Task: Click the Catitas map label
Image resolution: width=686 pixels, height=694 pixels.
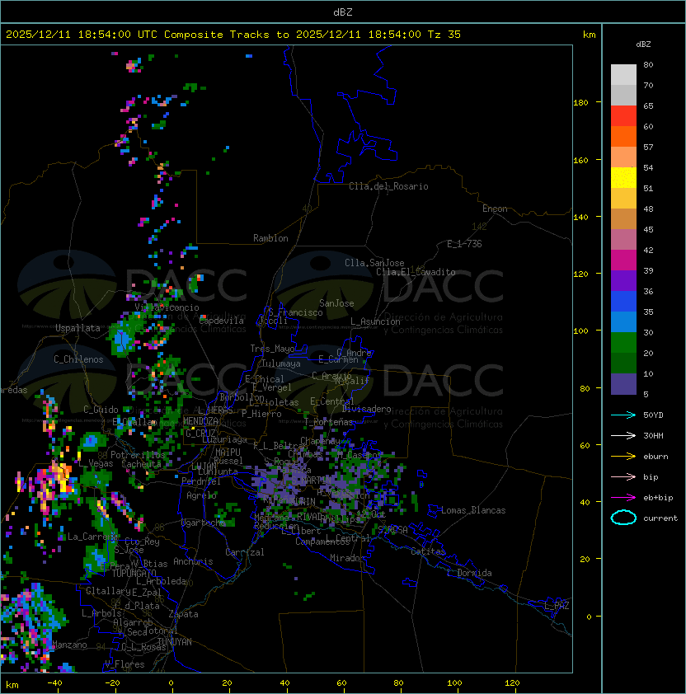Action: coord(428,551)
